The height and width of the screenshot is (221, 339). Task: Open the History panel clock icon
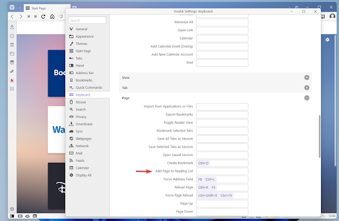click(12, 36)
